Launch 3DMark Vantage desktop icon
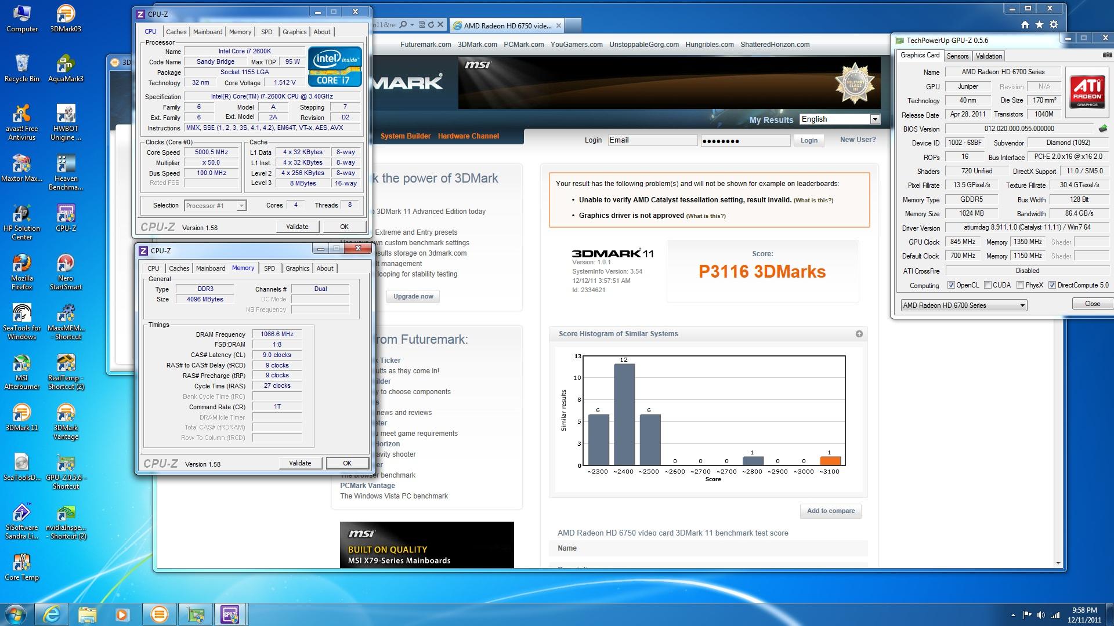The image size is (1114, 626). point(66,421)
